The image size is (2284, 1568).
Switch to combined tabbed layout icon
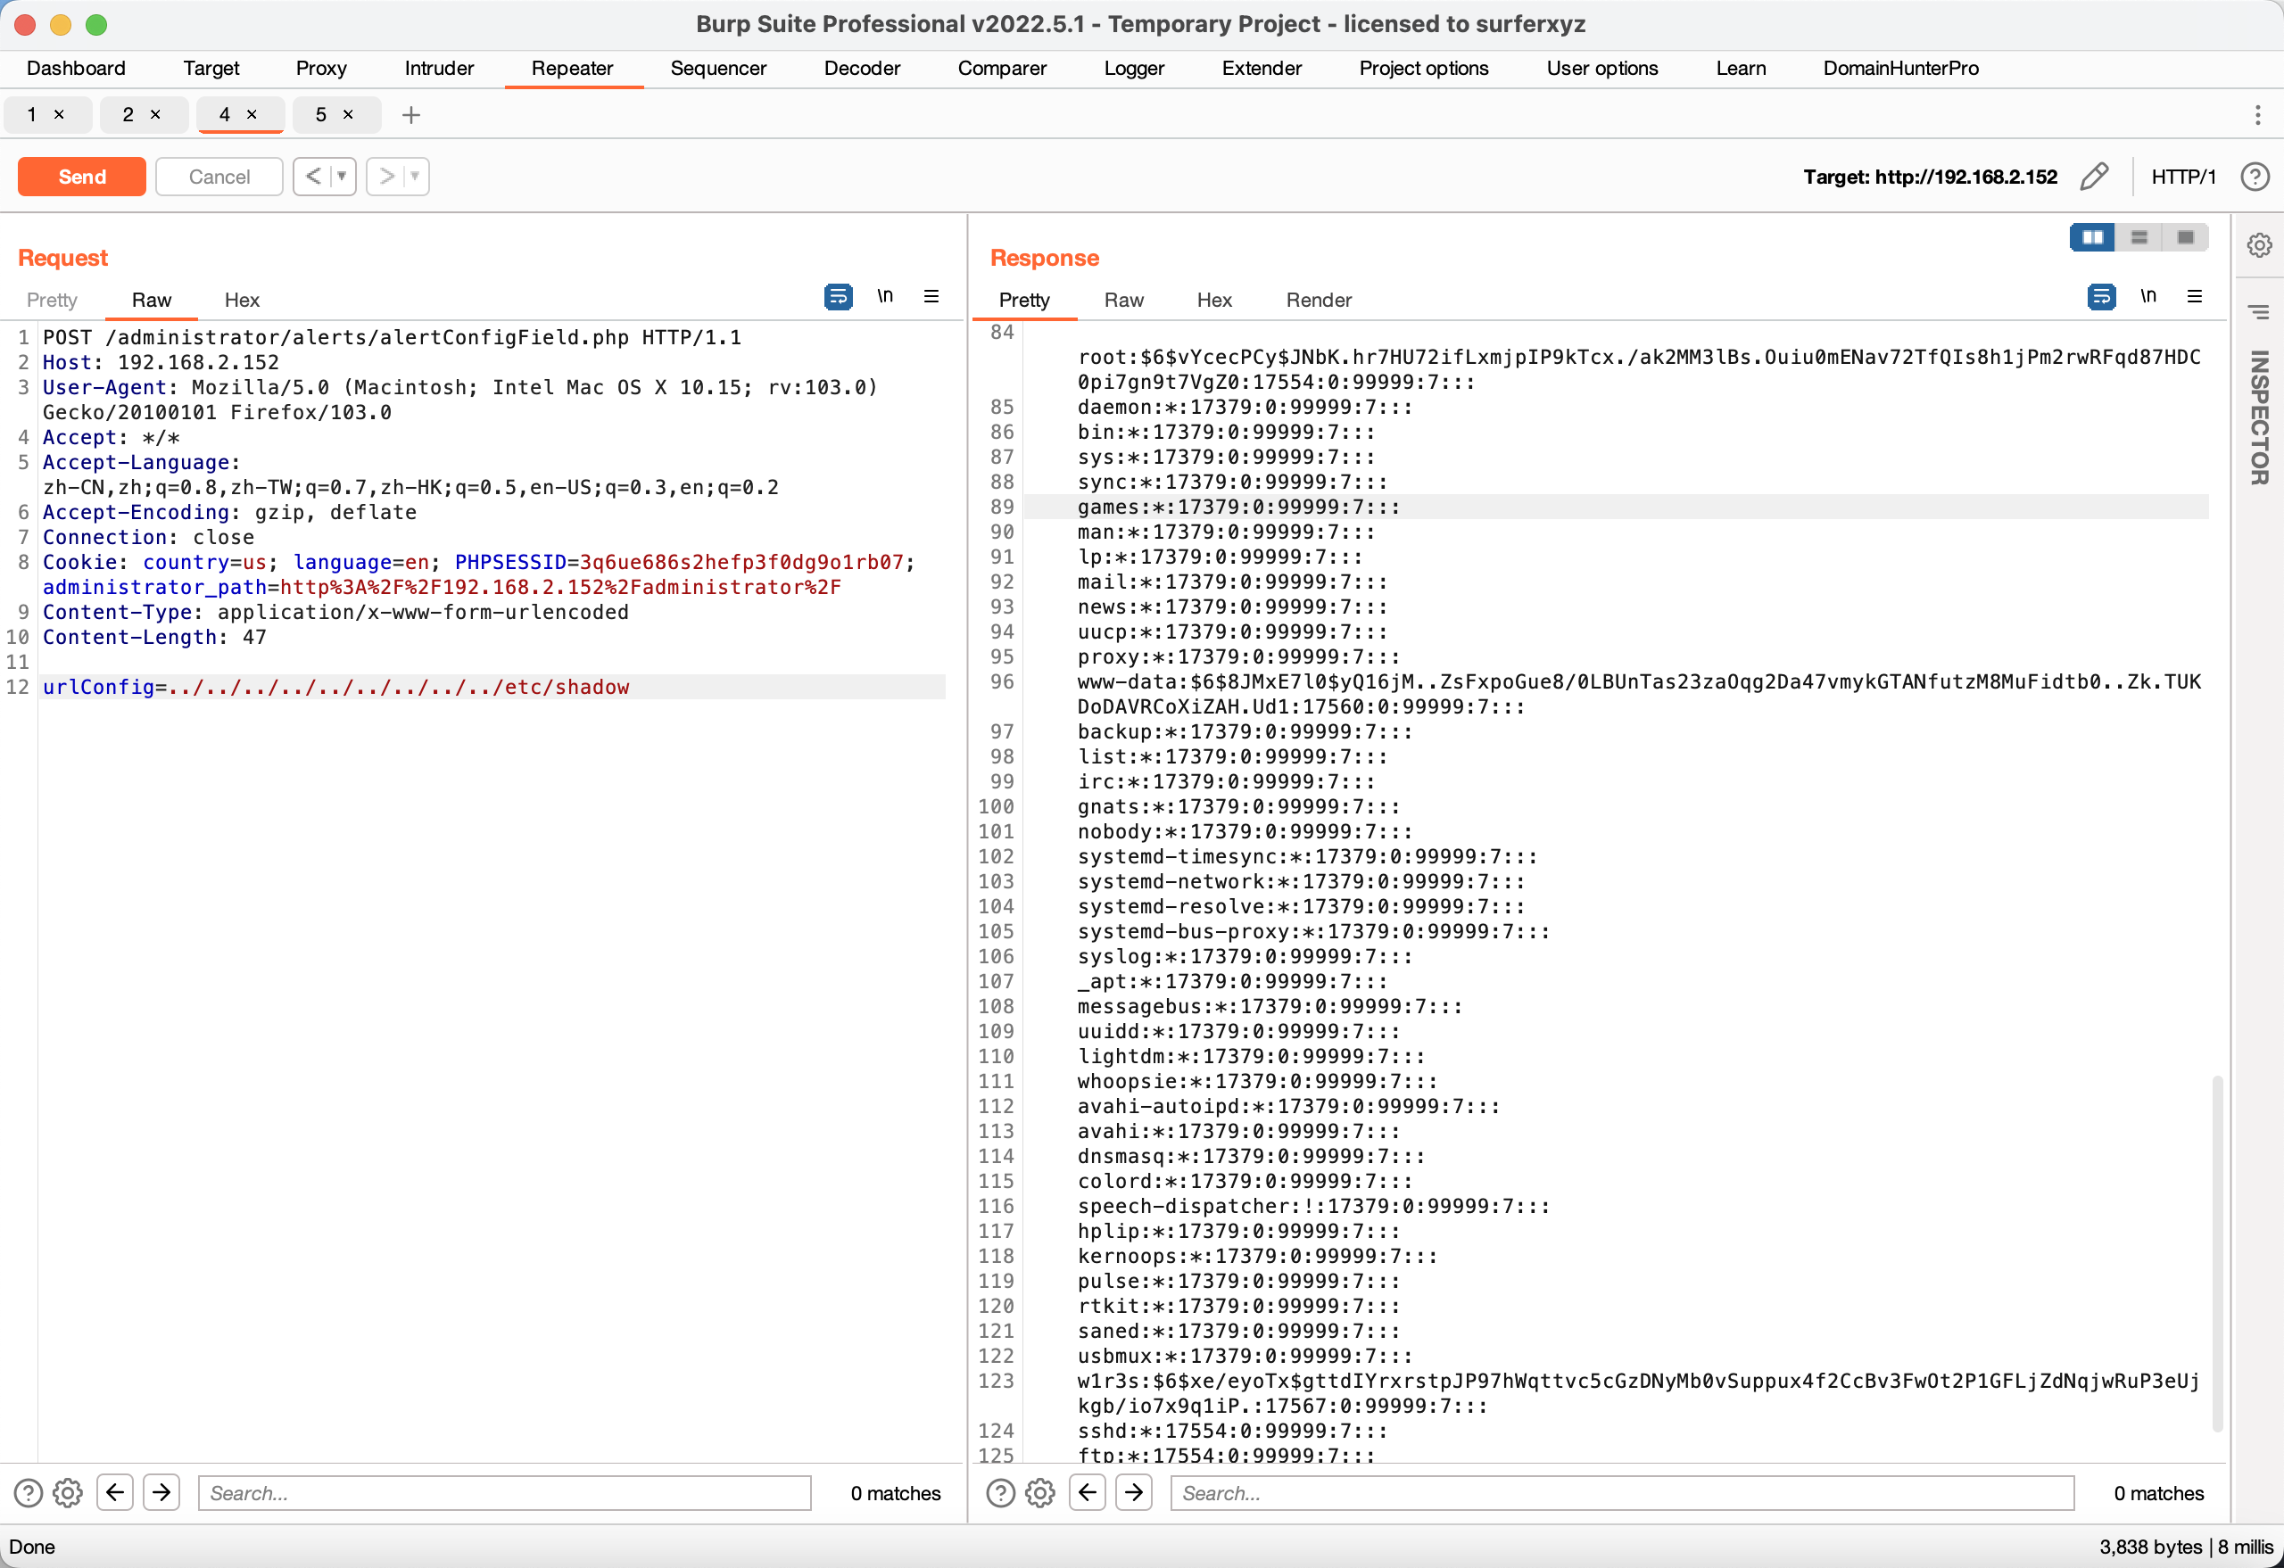click(2185, 238)
